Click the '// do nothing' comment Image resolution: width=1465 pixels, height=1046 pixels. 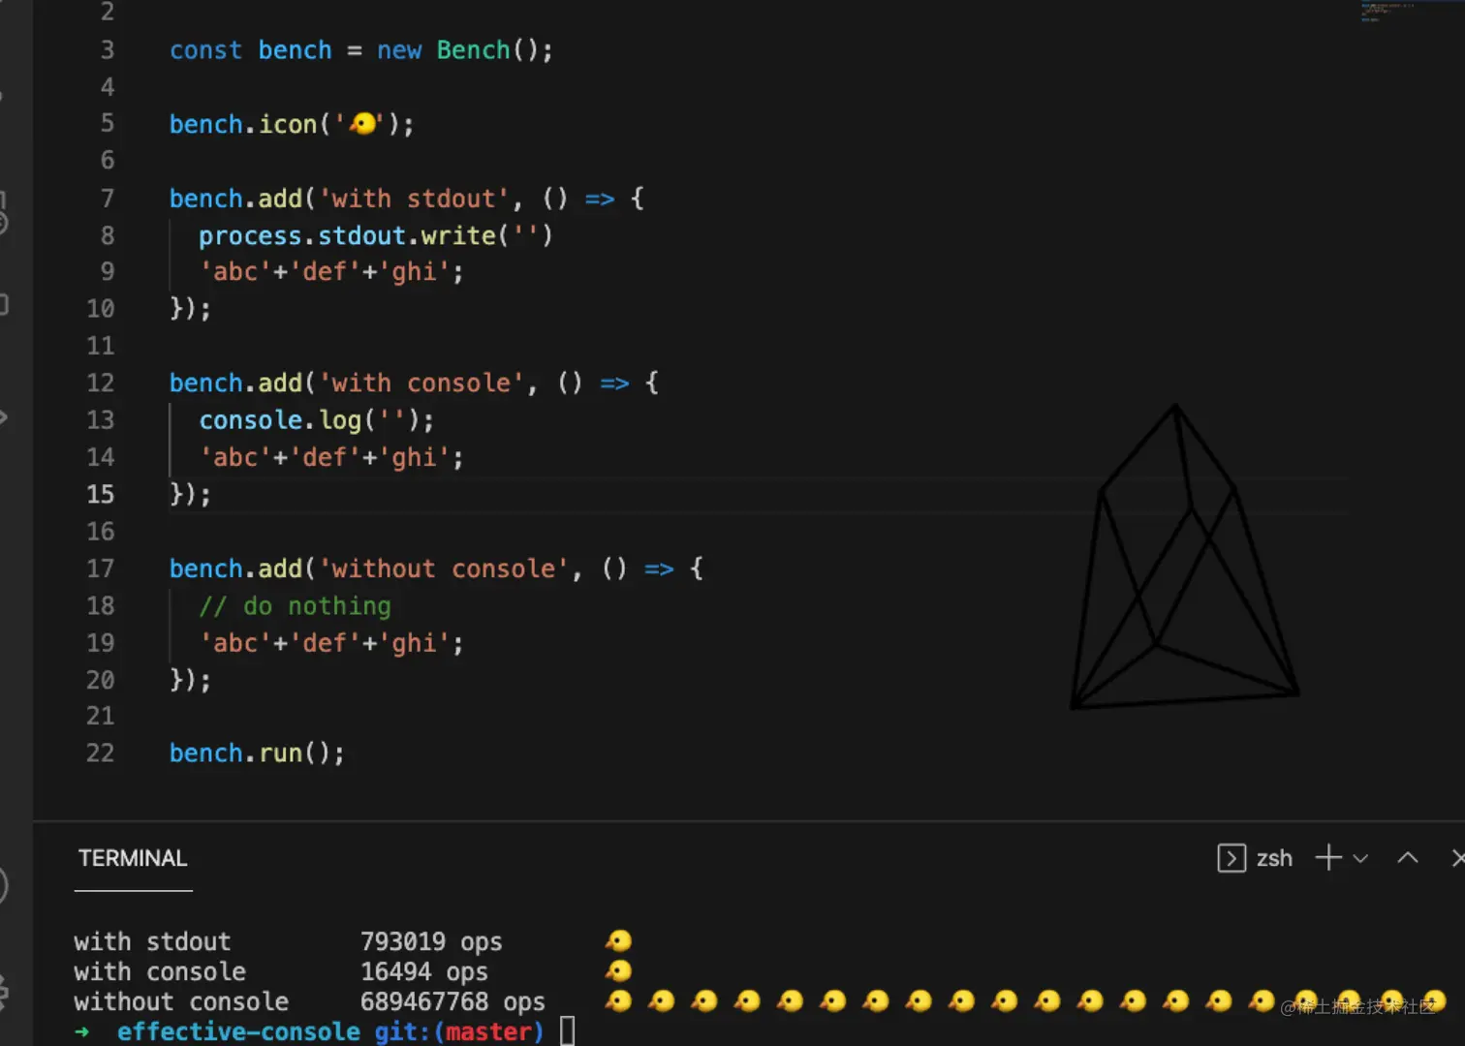coord(295,606)
